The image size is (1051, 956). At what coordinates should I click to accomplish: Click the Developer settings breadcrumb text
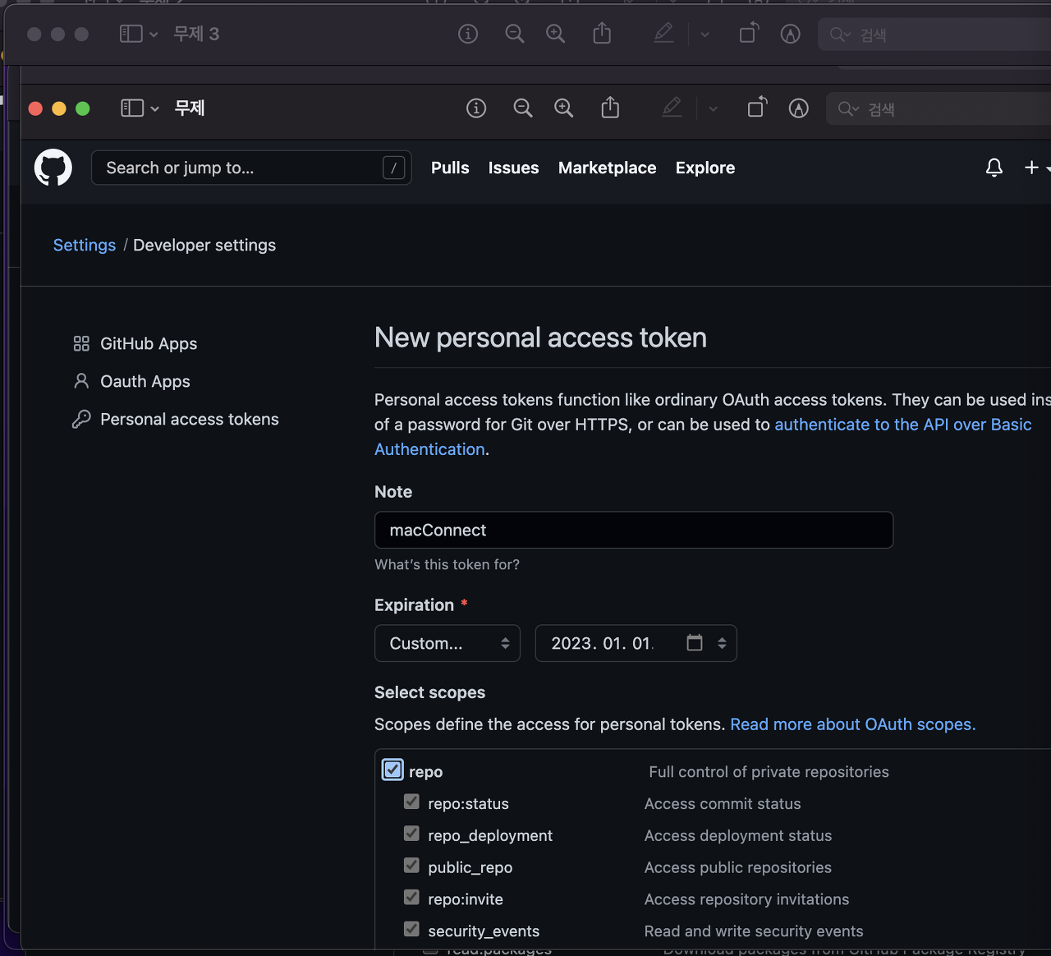[204, 245]
